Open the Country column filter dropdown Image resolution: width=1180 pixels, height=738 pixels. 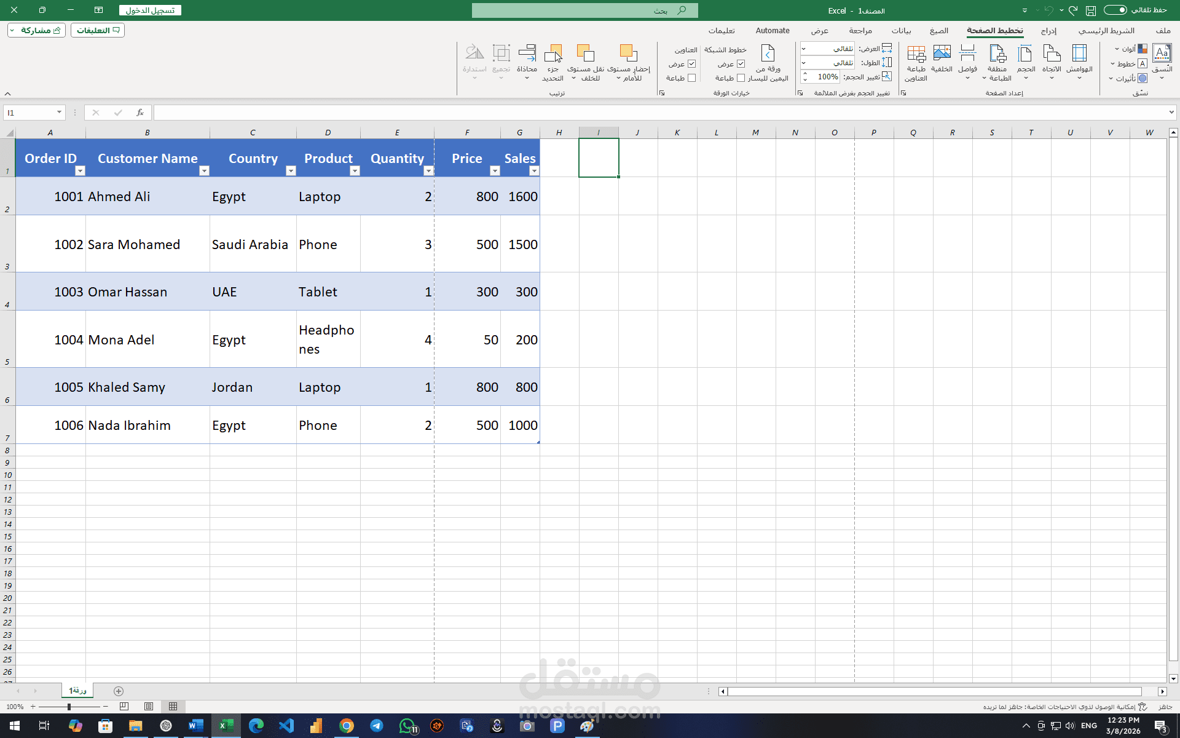pos(291,171)
